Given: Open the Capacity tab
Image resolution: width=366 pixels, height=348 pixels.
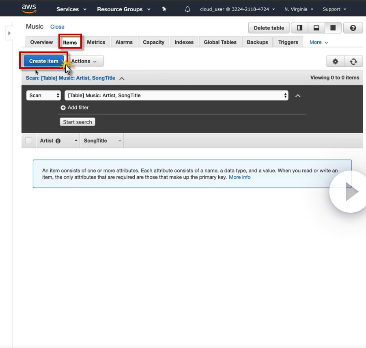Looking at the screenshot, I should (x=154, y=42).
